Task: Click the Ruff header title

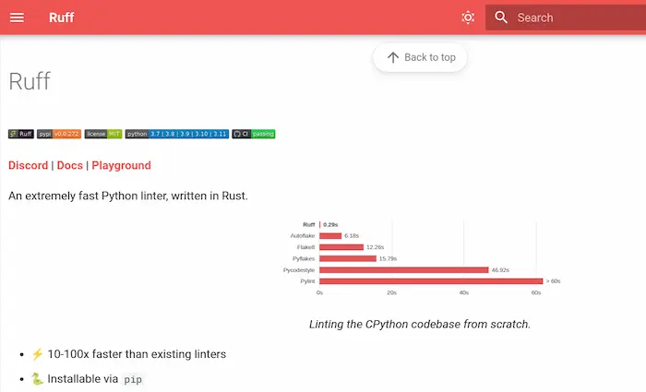Action: [x=62, y=18]
